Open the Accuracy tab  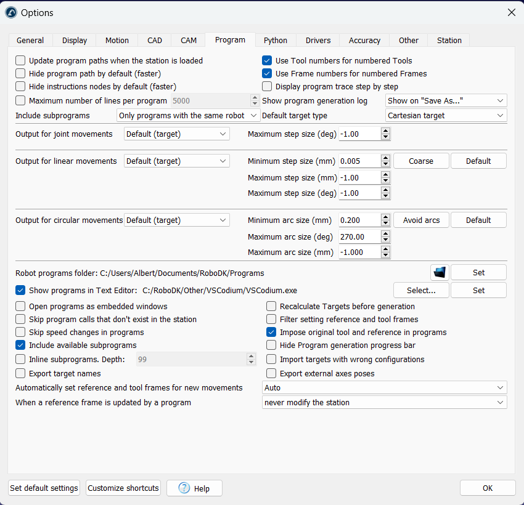pos(364,40)
